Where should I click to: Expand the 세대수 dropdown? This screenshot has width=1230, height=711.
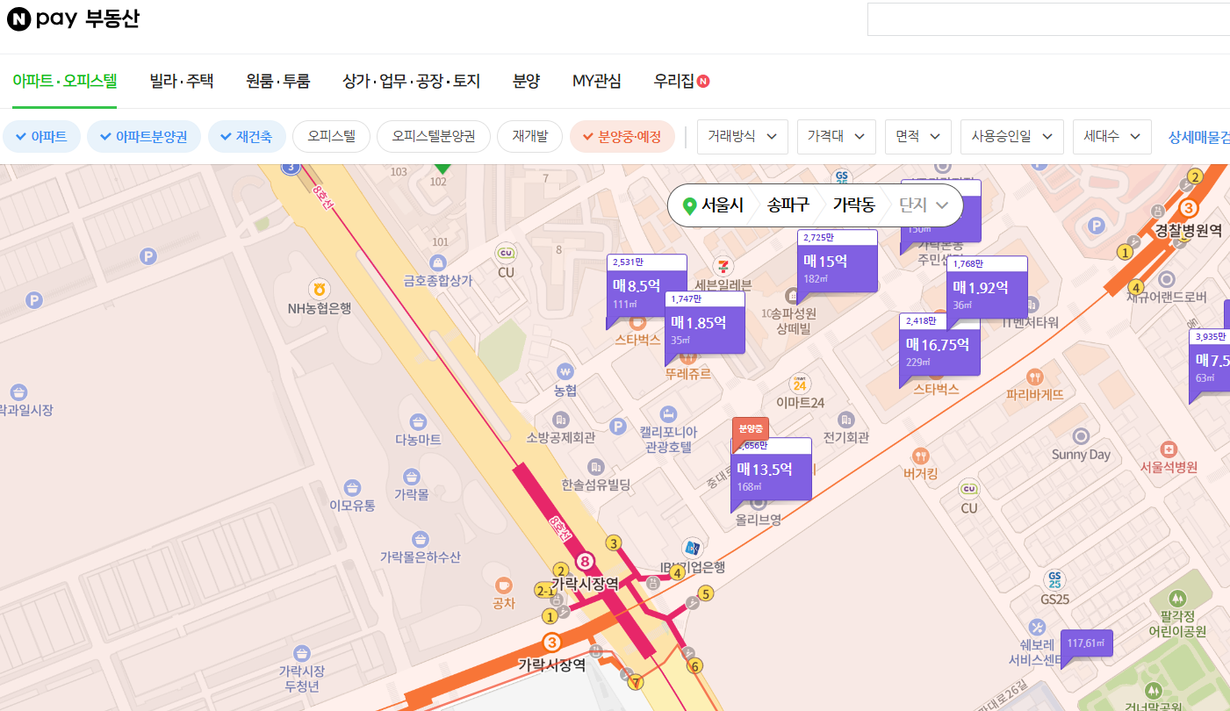[x=1112, y=137]
